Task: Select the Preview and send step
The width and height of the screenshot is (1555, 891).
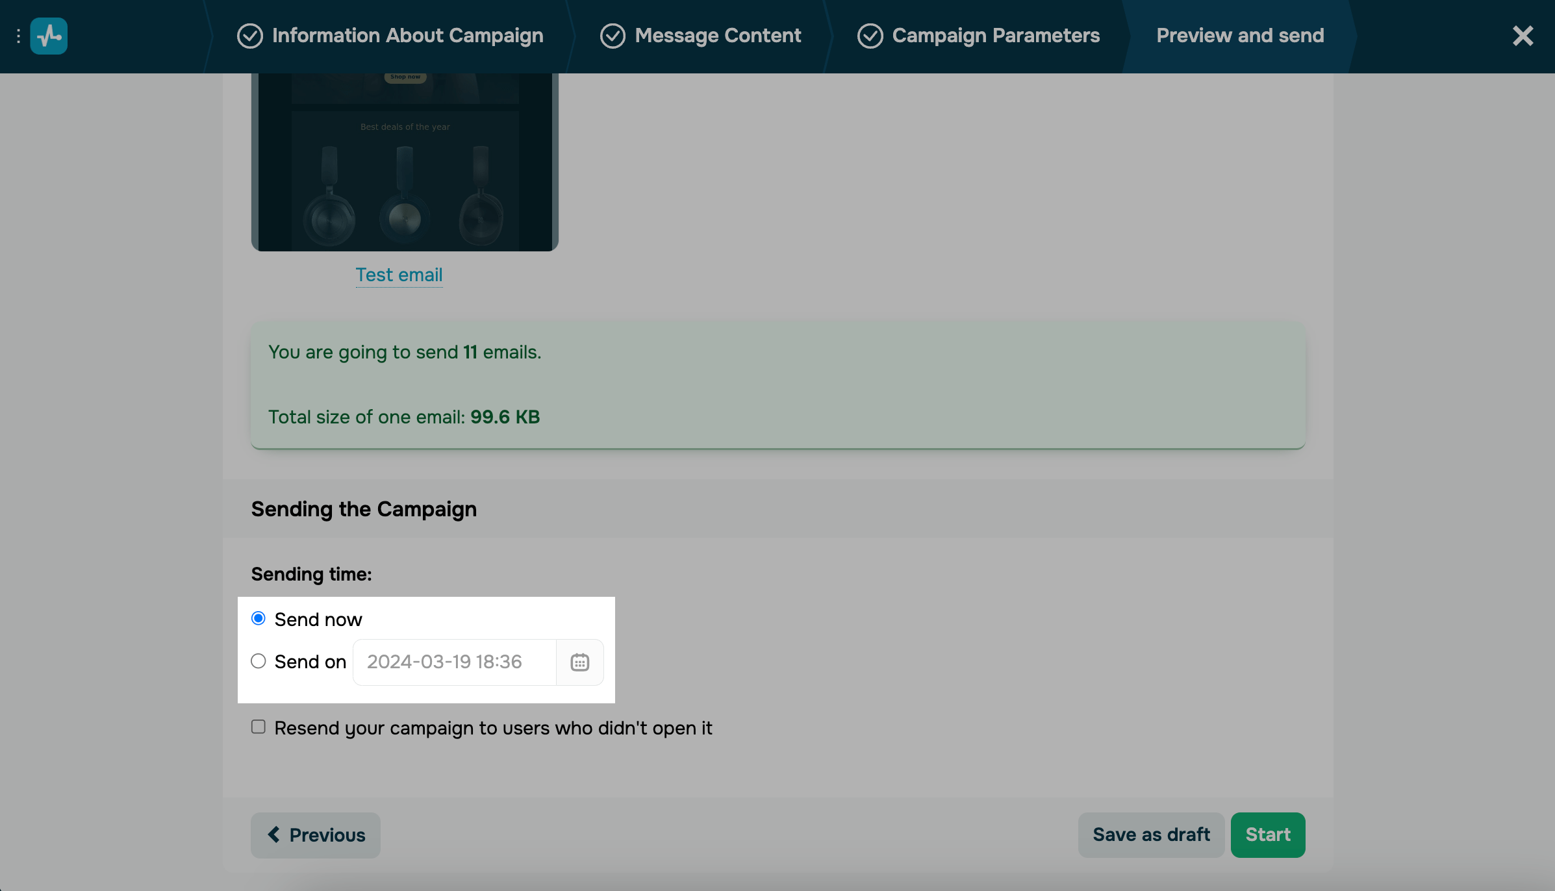Action: [x=1239, y=36]
